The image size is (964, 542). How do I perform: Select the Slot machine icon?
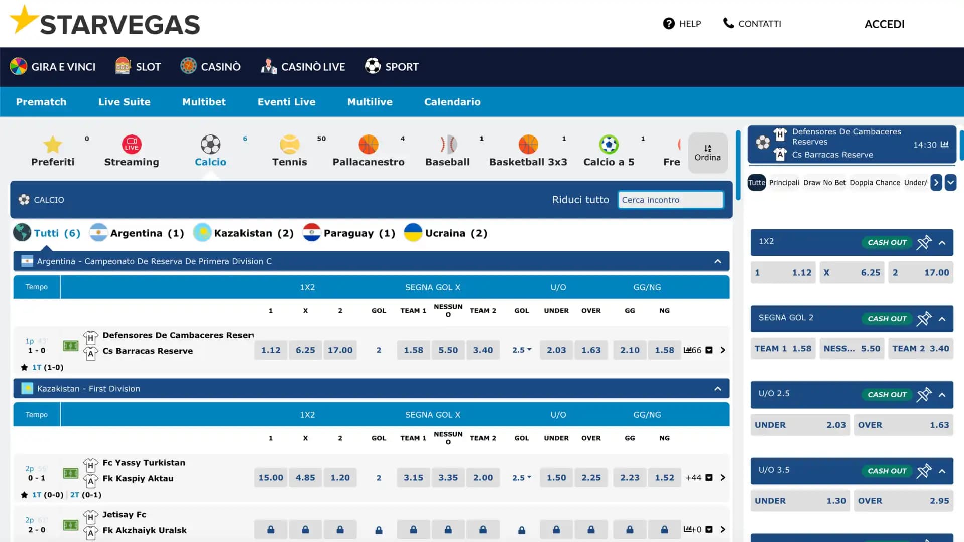(x=122, y=66)
